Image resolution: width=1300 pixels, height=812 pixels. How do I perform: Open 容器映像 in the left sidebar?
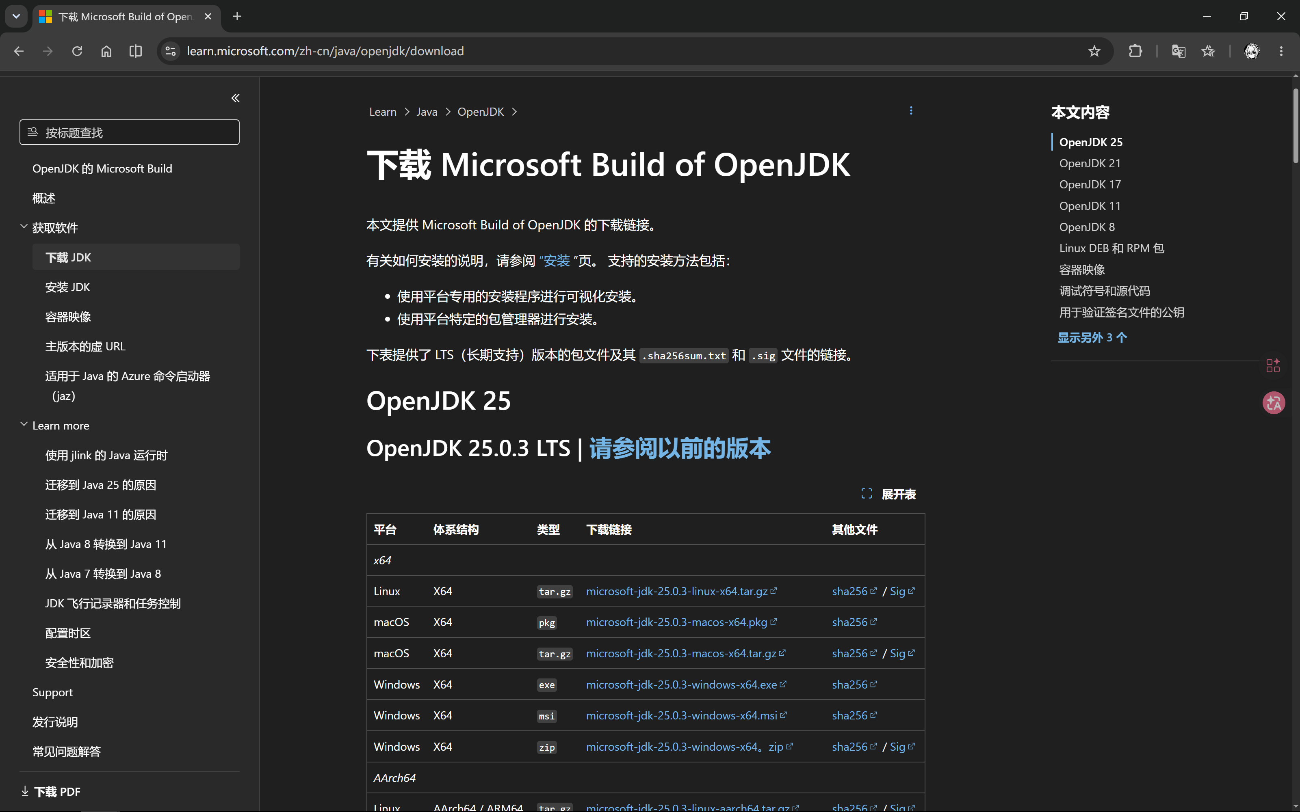(68, 317)
